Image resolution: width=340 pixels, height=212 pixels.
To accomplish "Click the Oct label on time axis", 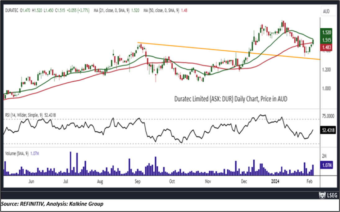I will 172,181.
